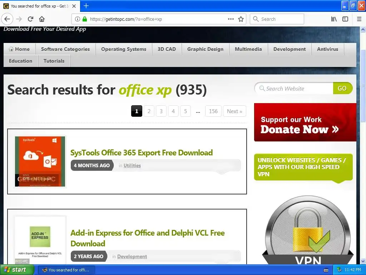Open the Windows Start button
This screenshot has height=275, width=366.
coord(17,270)
